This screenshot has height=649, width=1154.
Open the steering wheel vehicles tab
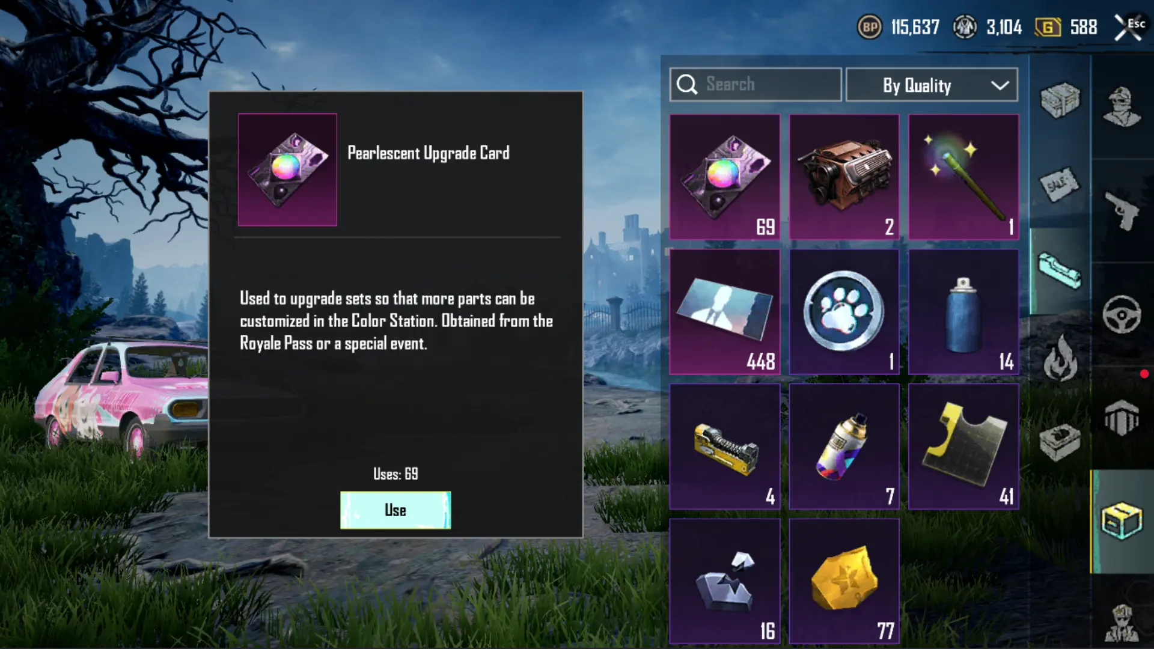(1122, 314)
